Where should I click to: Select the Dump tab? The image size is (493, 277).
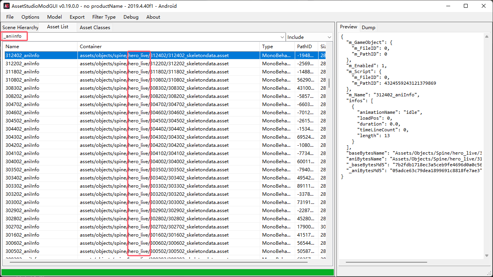[368, 28]
